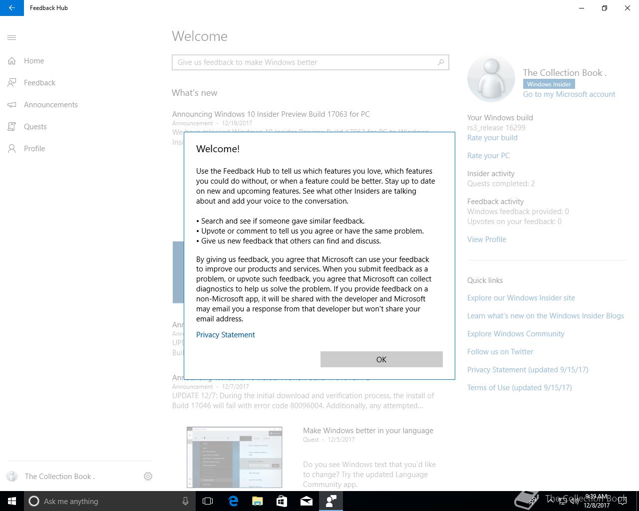
Task: Open Mail app from taskbar
Action: [307, 501]
